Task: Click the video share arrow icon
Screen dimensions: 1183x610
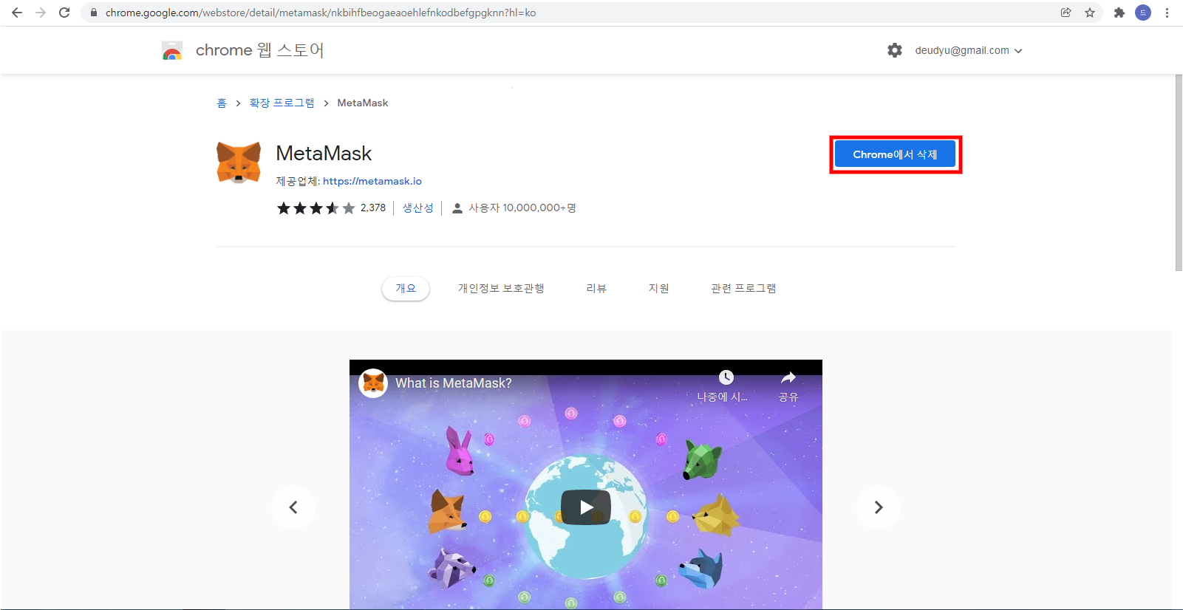Action: coord(788,378)
